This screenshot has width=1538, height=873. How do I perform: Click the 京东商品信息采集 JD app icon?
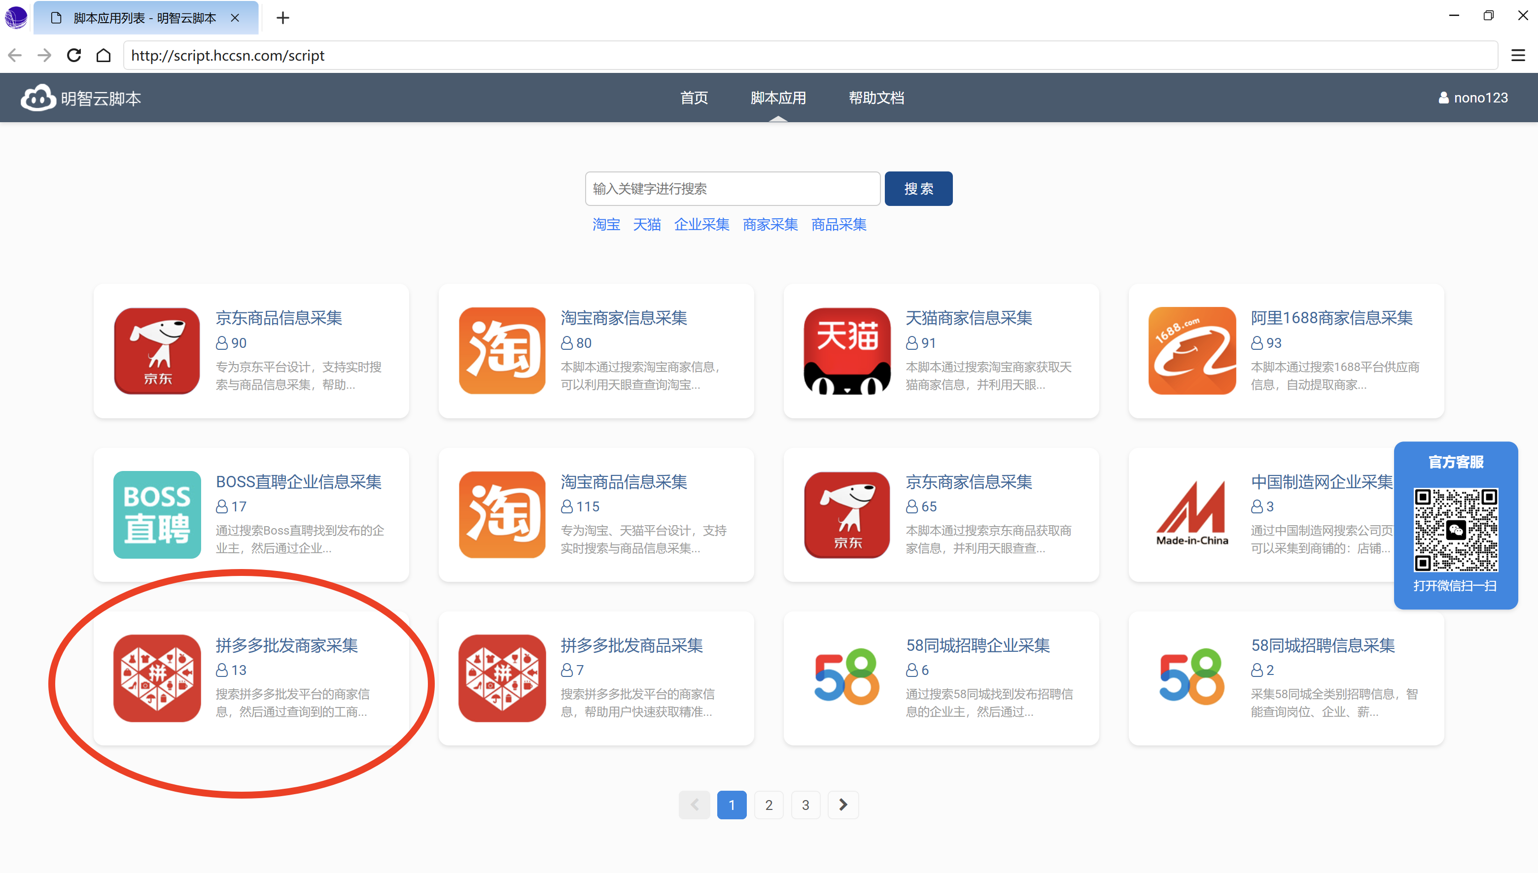[157, 351]
